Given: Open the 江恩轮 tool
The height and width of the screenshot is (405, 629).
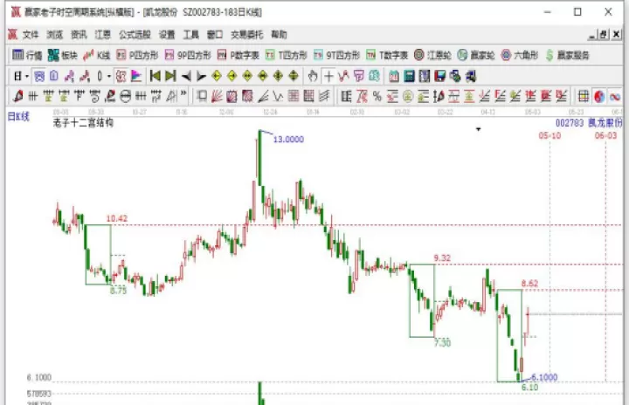Looking at the screenshot, I should (432, 55).
